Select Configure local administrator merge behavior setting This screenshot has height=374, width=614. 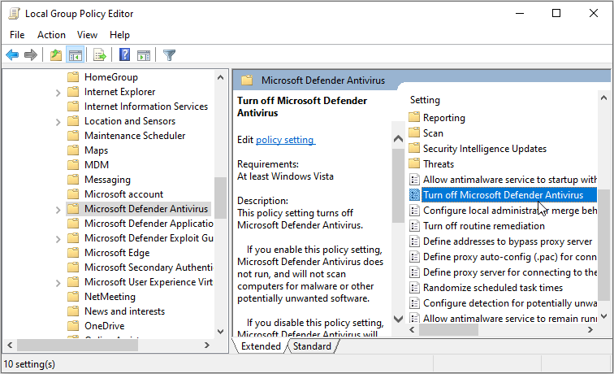509,211
